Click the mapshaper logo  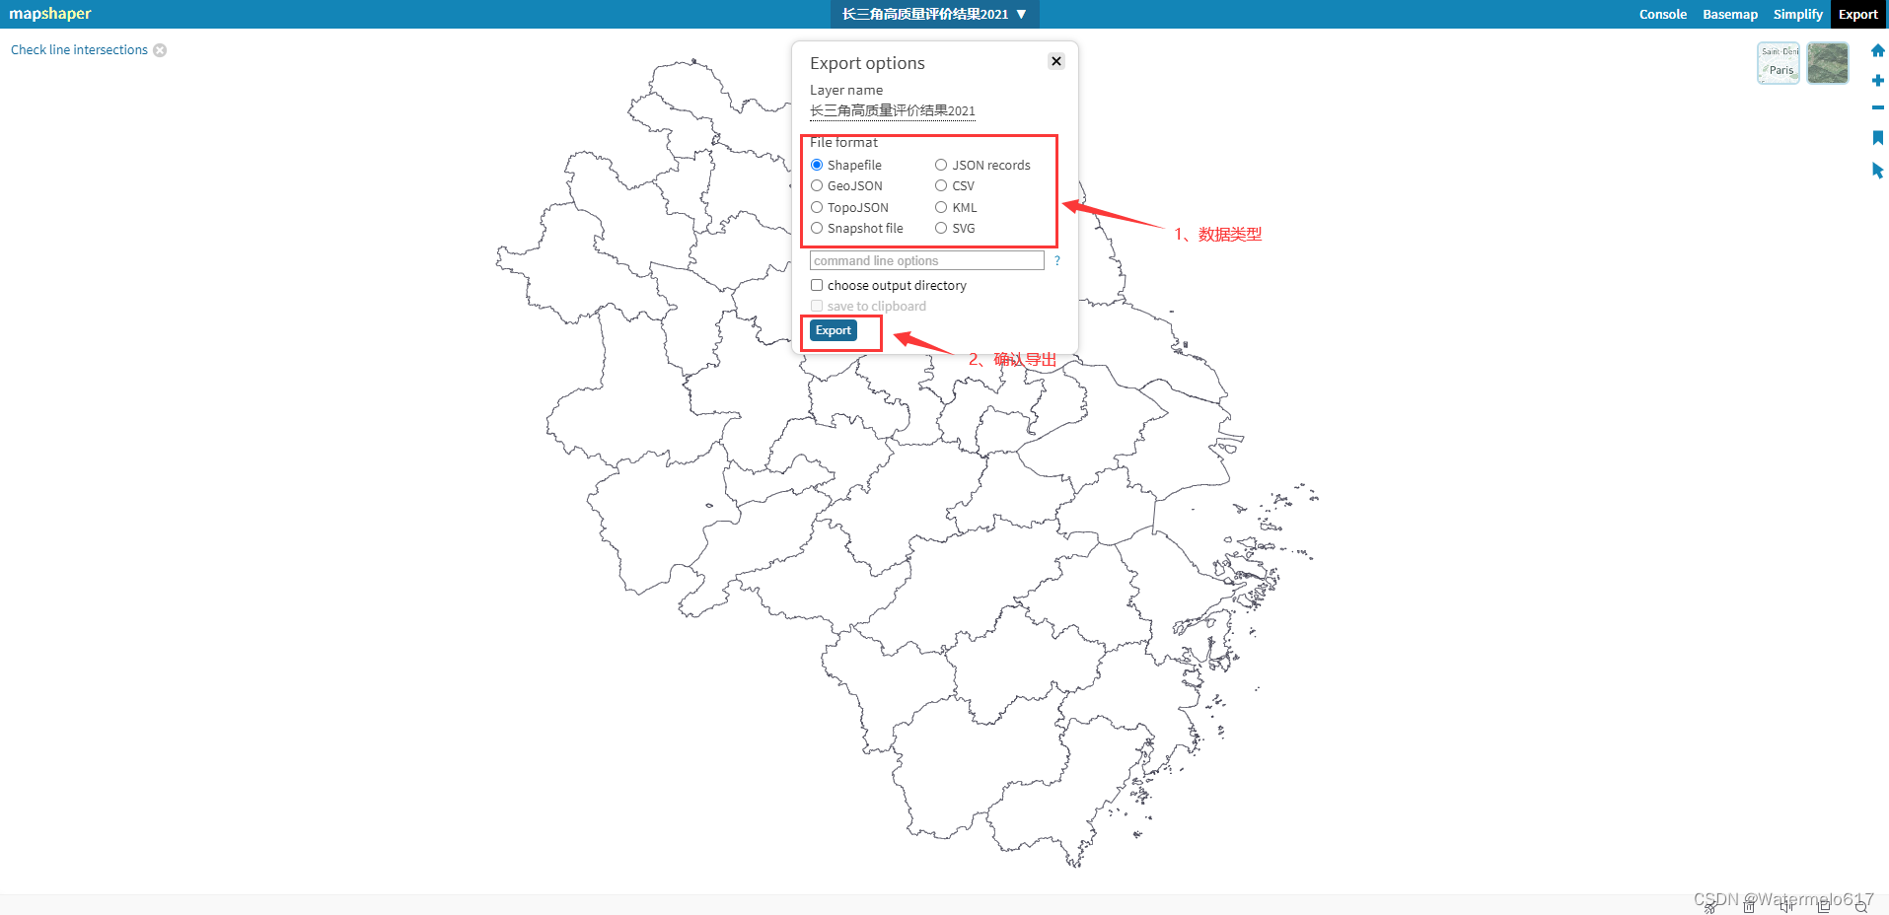[50, 14]
